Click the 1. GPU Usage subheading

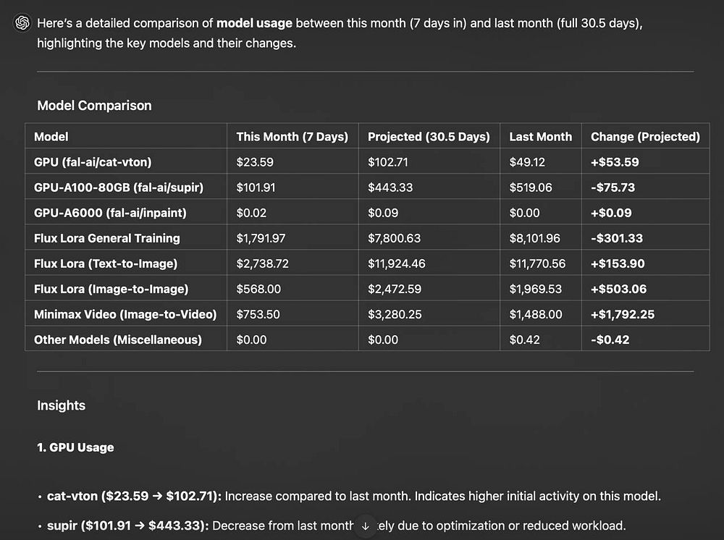coord(75,447)
